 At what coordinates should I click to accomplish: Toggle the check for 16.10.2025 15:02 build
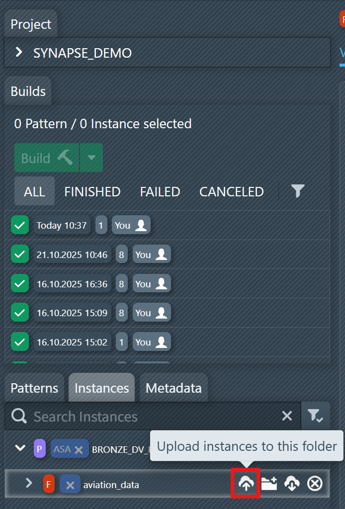coord(20,341)
